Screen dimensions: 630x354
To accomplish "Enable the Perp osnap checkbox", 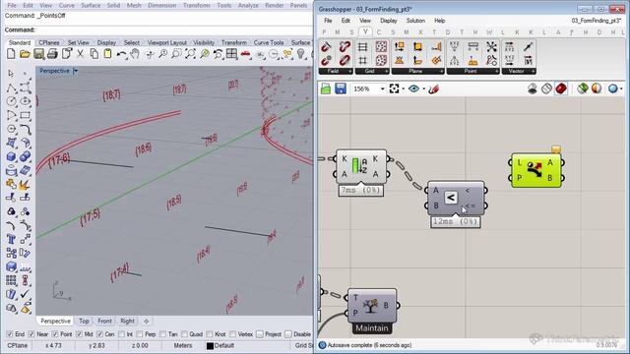I will 140,334.
